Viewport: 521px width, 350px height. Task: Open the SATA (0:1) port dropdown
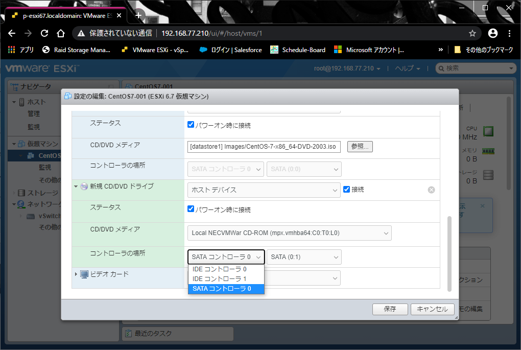pyautogui.click(x=304, y=257)
